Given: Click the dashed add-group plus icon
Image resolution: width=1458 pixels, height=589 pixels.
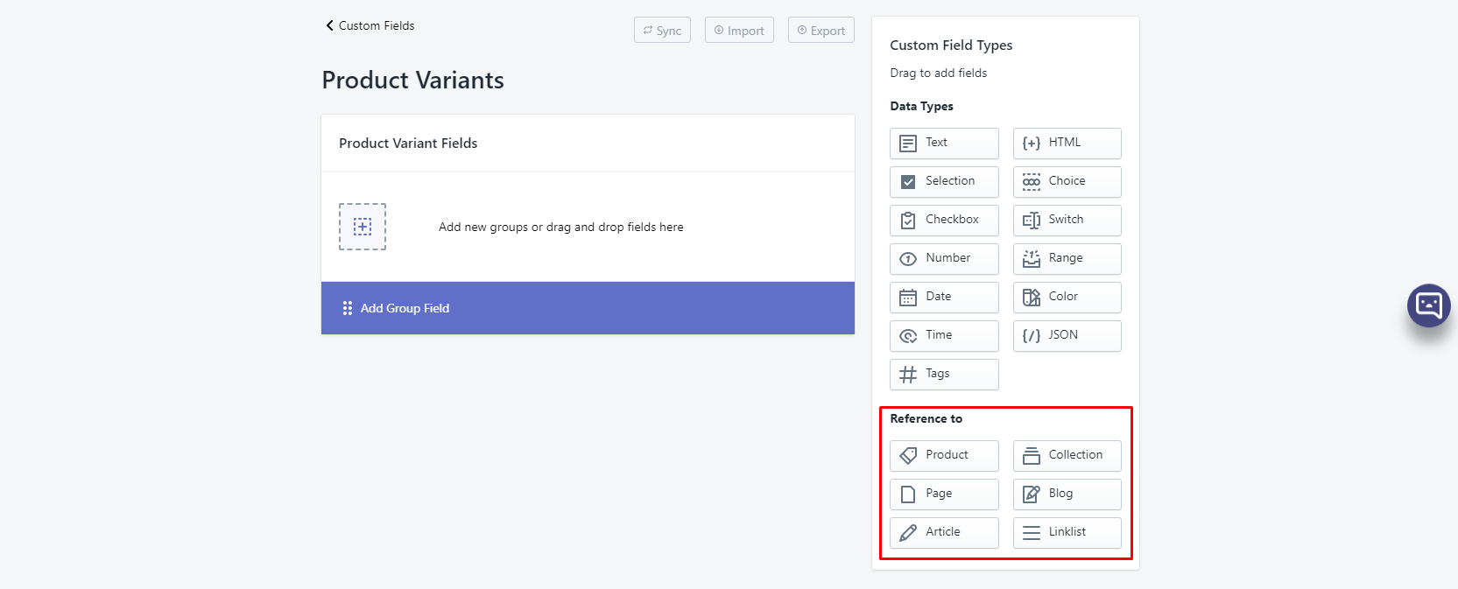Looking at the screenshot, I should pos(363,227).
